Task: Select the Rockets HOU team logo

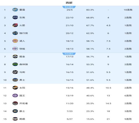Action: (15, 25)
